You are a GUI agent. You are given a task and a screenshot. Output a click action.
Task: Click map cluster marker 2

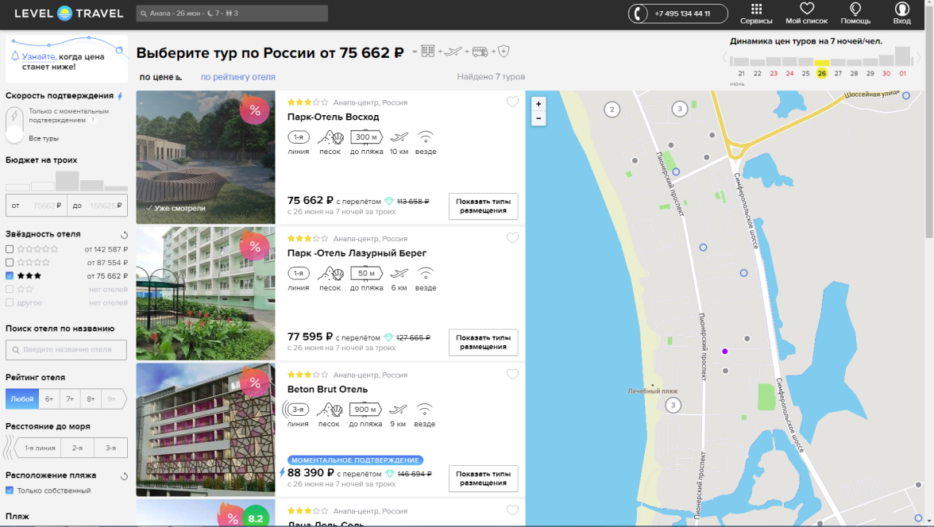click(612, 110)
